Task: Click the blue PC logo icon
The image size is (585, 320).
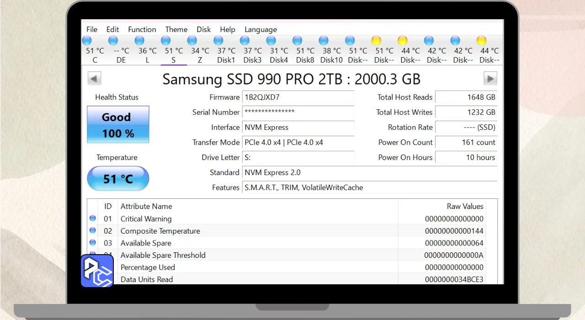Action: click(97, 271)
